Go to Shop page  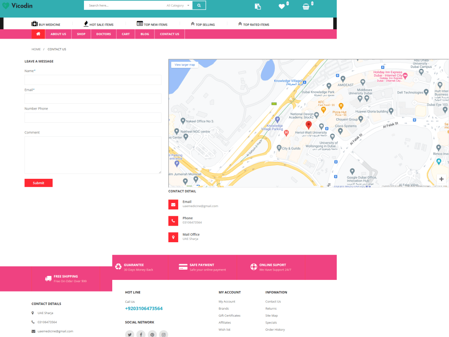click(x=81, y=34)
